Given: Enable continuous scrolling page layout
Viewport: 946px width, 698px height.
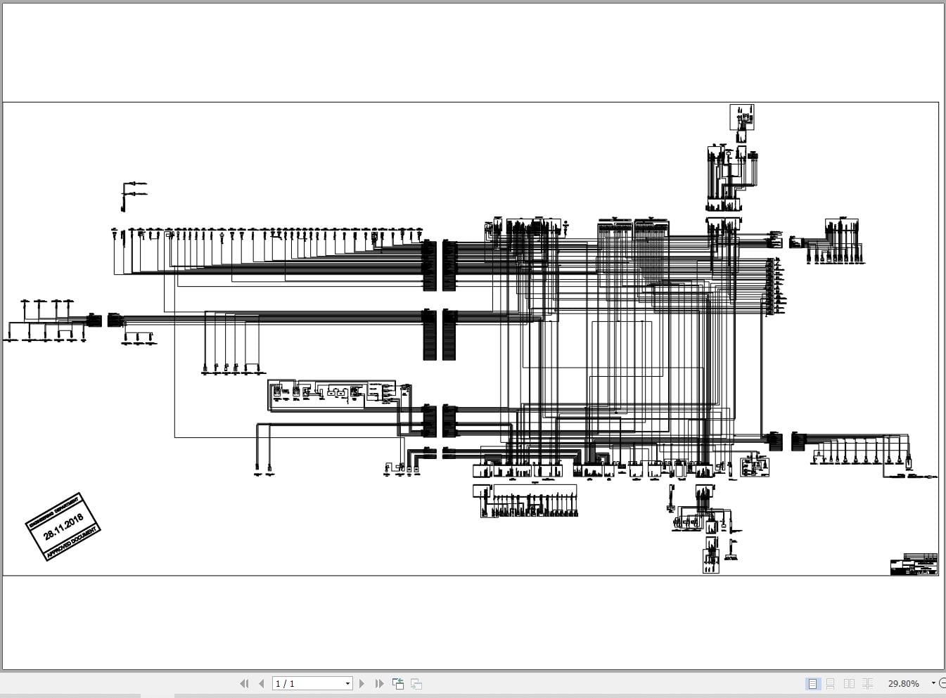Looking at the screenshot, I should point(831,683).
